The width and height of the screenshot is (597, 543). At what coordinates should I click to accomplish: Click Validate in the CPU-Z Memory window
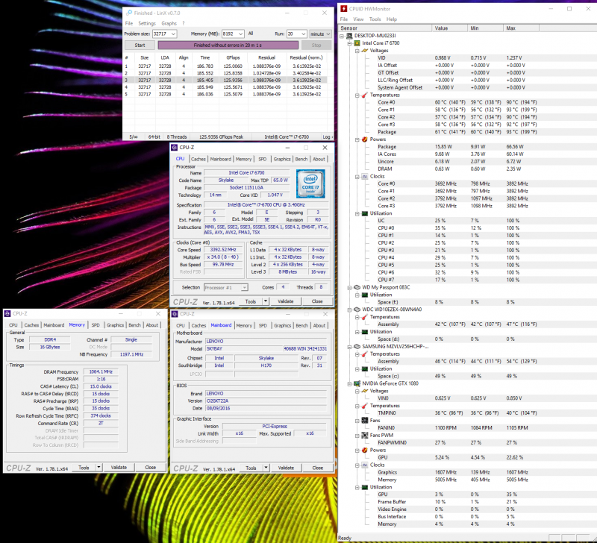coord(119,467)
